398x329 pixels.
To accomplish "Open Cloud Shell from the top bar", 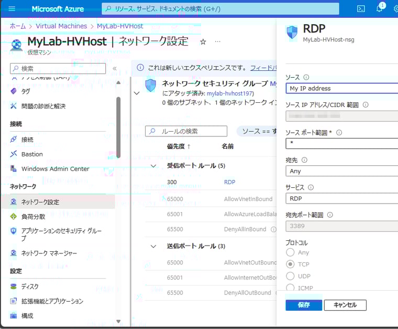I will 361,9.
